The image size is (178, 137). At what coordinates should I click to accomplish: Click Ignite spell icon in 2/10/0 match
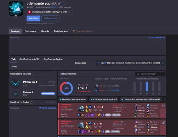tap(87, 107)
